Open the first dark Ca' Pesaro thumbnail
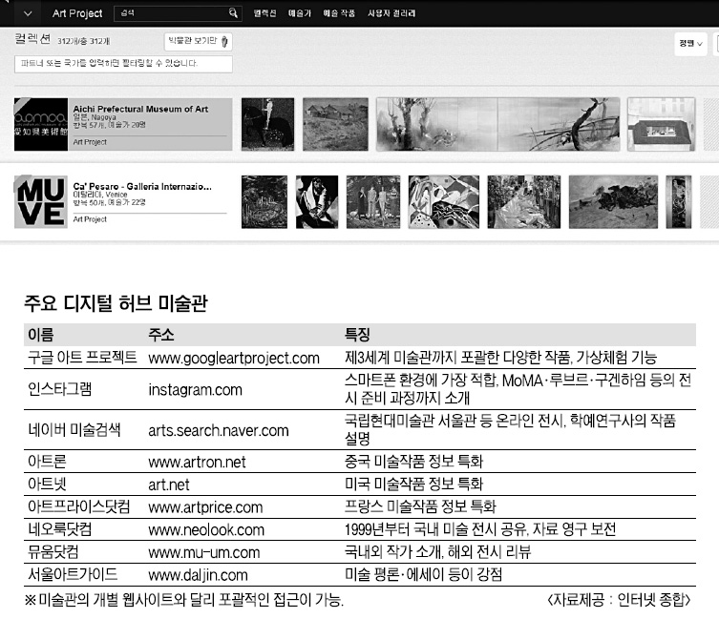 (x=264, y=201)
